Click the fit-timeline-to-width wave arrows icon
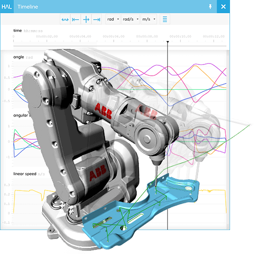The width and height of the screenshot is (254, 254). [65, 19]
